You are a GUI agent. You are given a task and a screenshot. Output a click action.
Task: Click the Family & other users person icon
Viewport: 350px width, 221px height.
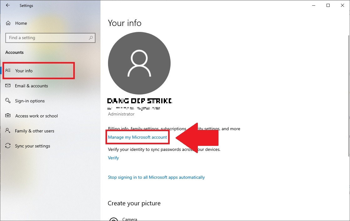[8, 131]
